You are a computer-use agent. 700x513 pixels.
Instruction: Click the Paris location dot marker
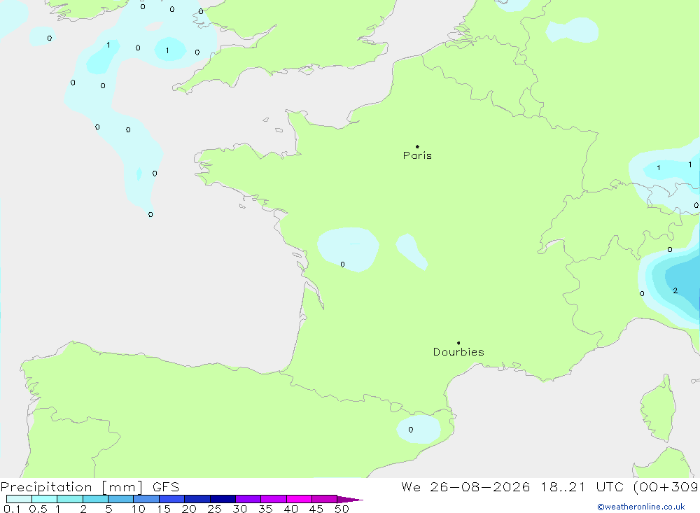click(x=417, y=146)
